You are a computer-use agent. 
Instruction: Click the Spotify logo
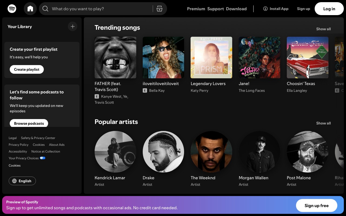[12, 8]
